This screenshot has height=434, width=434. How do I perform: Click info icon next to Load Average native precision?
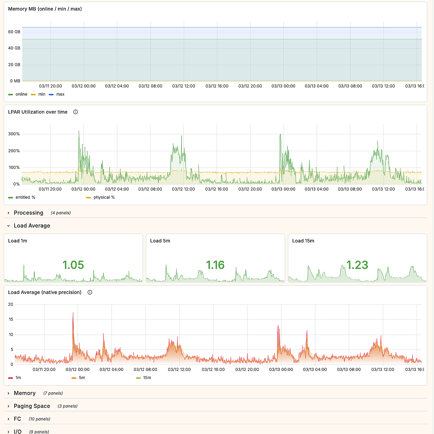pyautogui.click(x=90, y=292)
